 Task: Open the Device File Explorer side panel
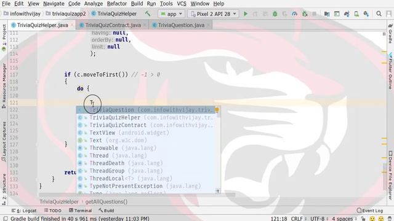(x=390, y=175)
